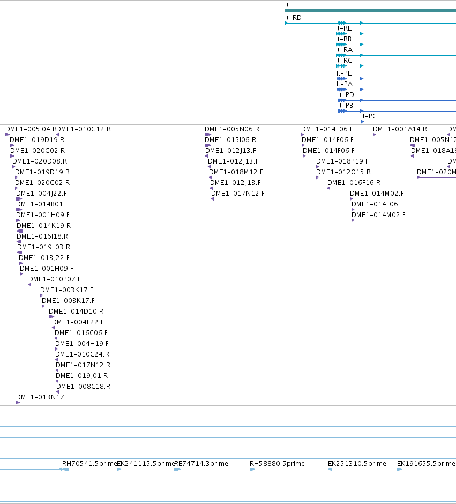Click feature DME1-019L03.R
The height and width of the screenshot is (504, 456).
point(44,247)
